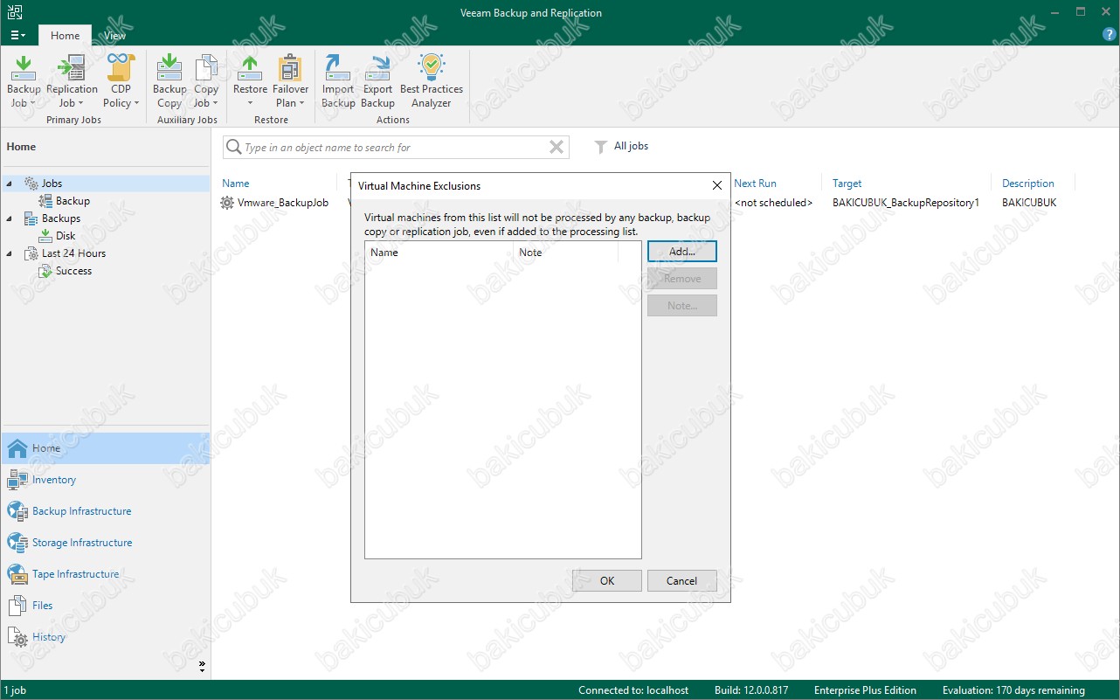Close the Virtual Machine Exclusions dialog
The width and height of the screenshot is (1120, 700).
[717, 185]
